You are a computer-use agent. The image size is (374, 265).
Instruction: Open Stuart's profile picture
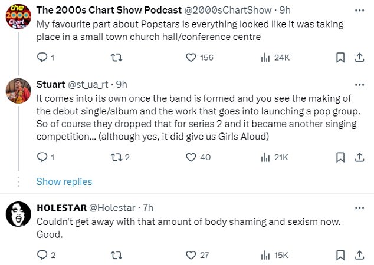18,90
